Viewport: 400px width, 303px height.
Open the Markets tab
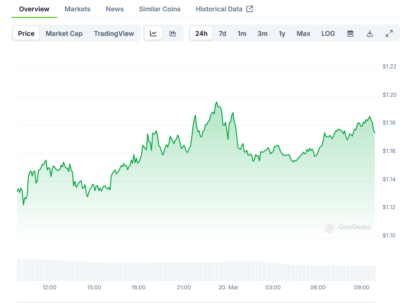[77, 9]
